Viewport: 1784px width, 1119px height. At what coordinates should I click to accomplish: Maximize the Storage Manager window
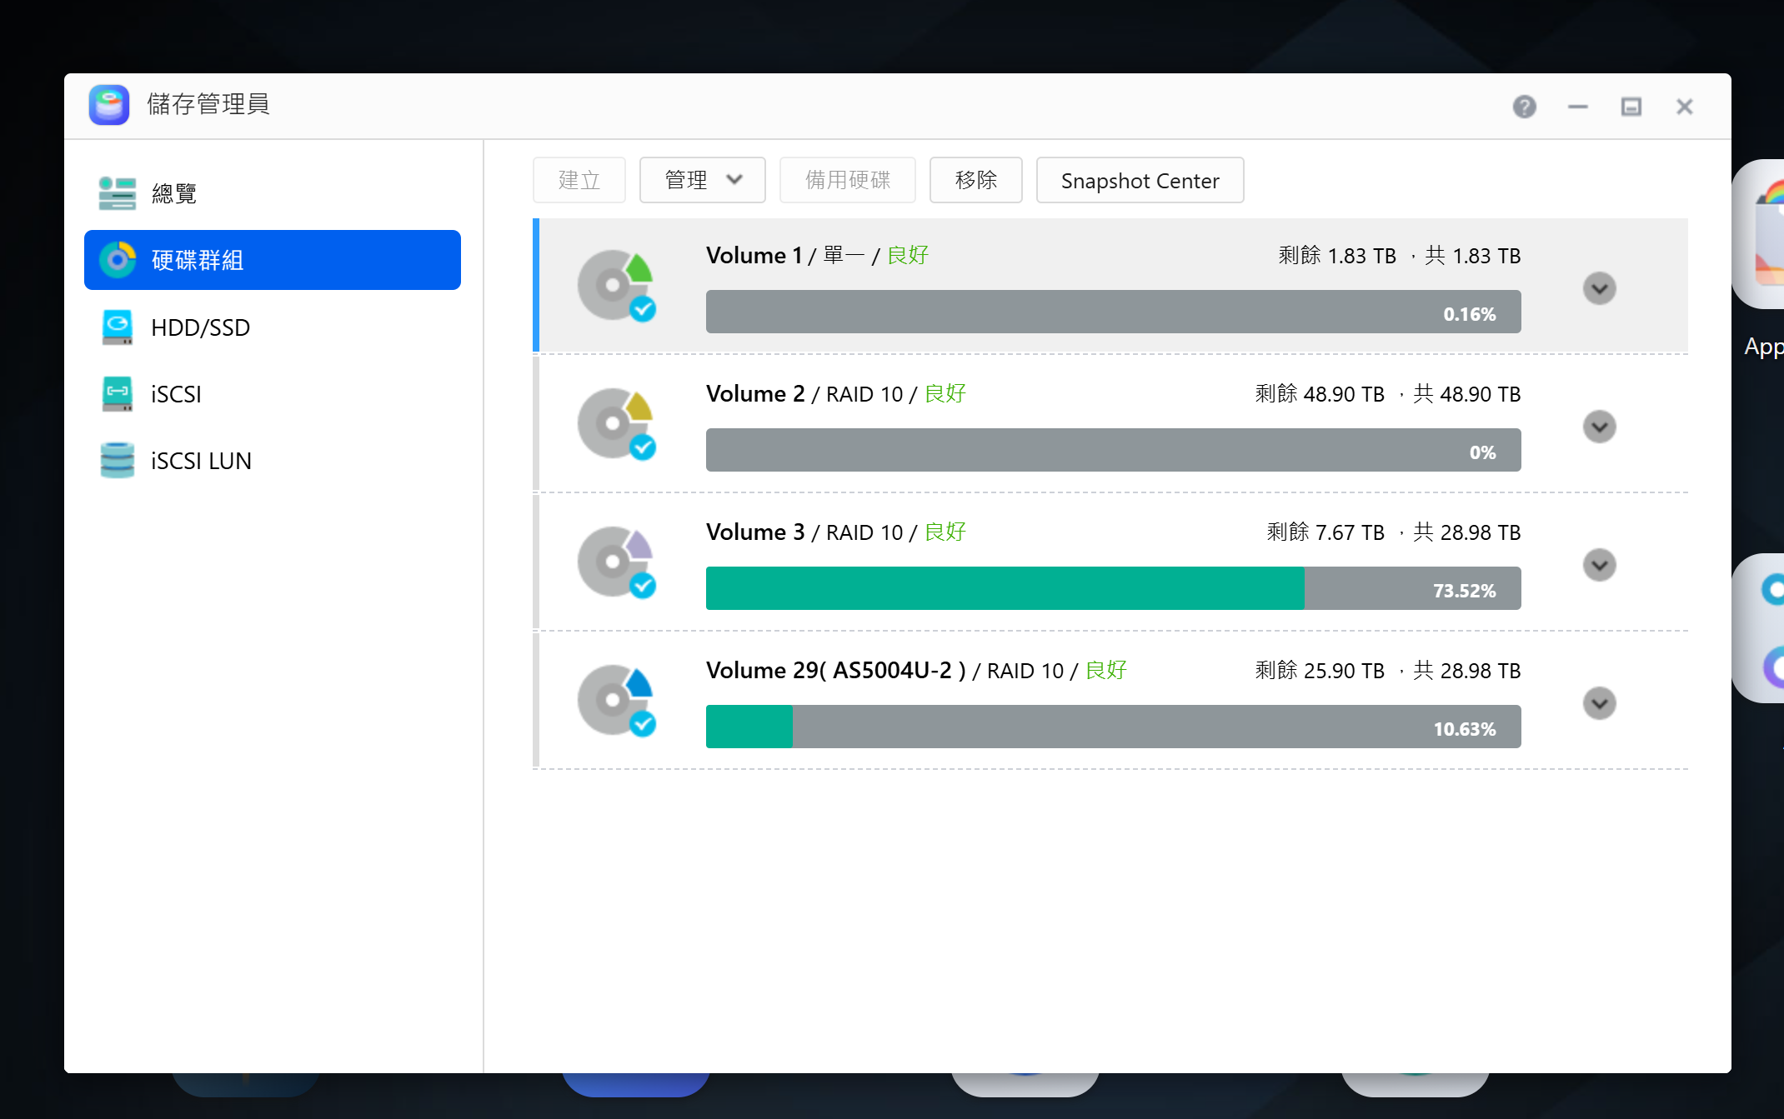click(x=1631, y=107)
